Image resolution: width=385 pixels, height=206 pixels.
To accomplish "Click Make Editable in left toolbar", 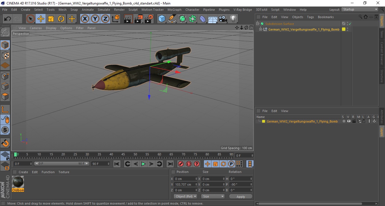I will (5, 33).
